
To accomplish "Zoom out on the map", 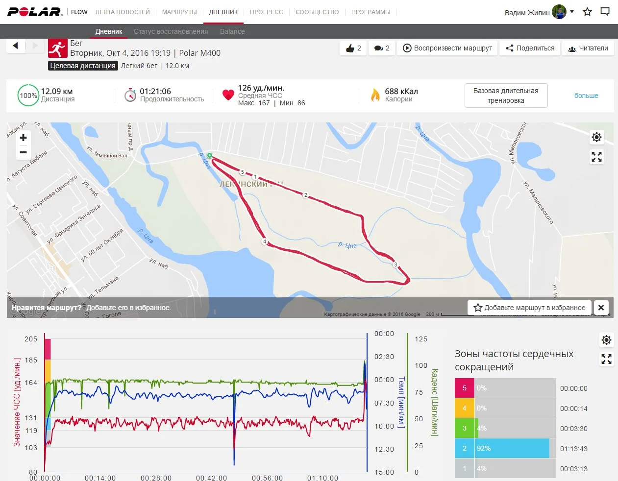I will coord(23,152).
